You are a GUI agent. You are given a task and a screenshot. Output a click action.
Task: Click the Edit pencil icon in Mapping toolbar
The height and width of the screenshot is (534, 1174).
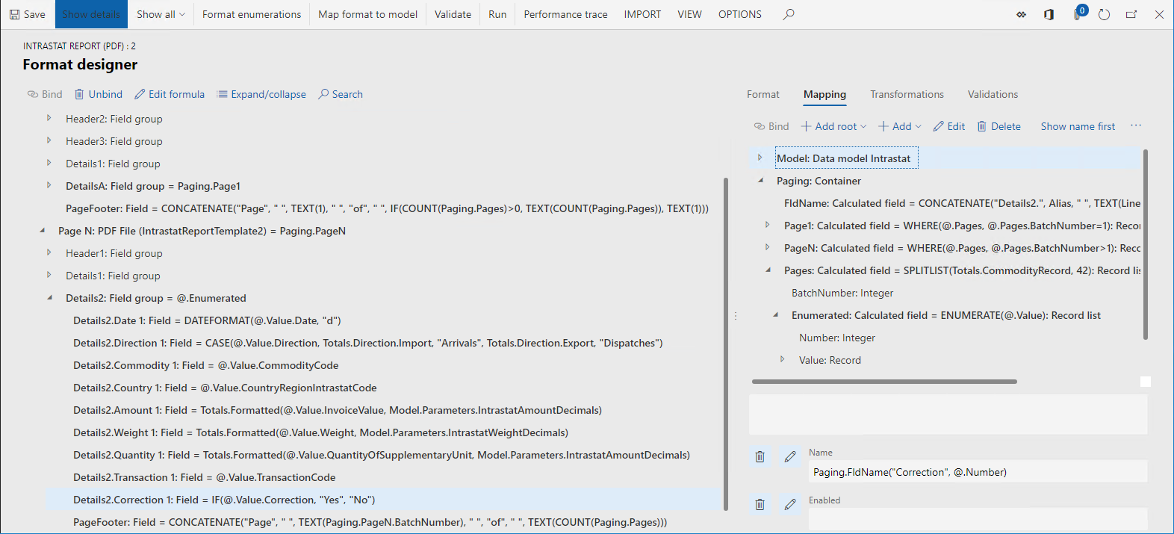tap(939, 126)
